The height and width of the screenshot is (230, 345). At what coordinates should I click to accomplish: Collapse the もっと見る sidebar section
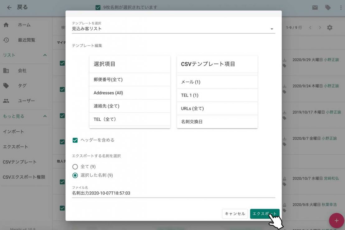[x=45, y=116]
